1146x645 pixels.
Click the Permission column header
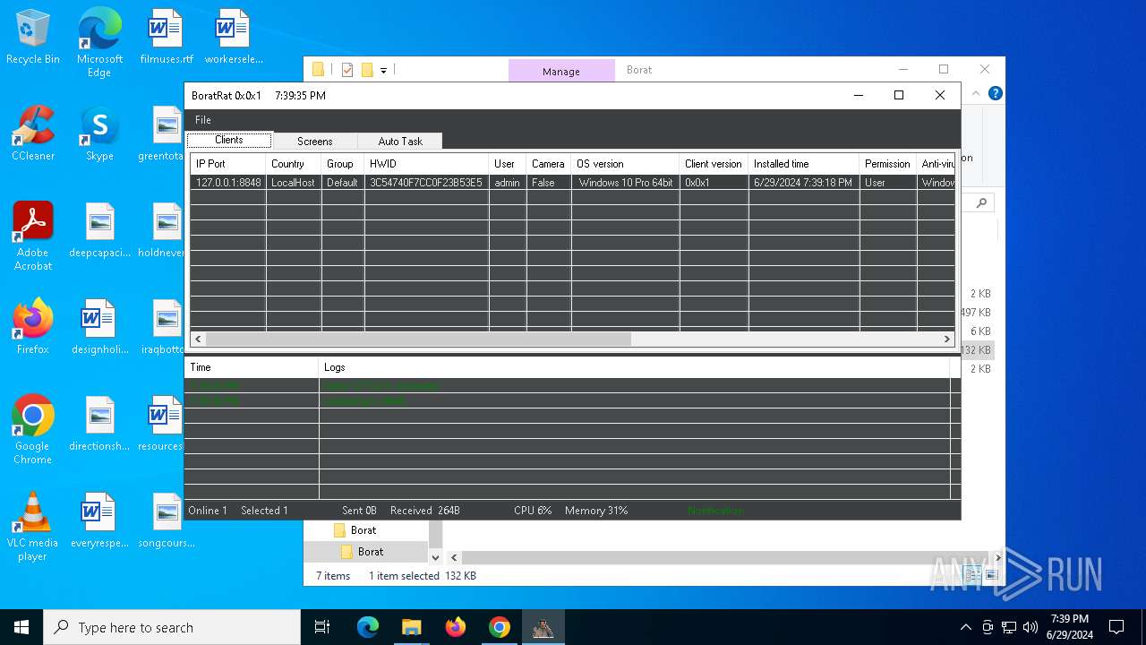[887, 164]
